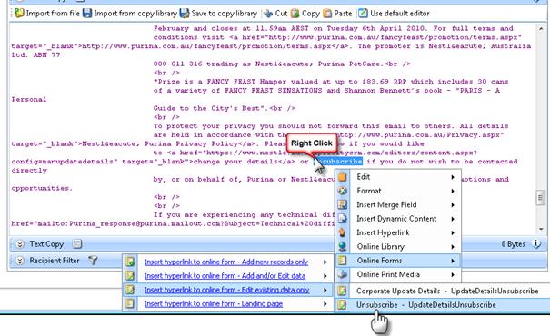Open Insert Dynamic Content submenu
The image size is (550, 336).
click(x=398, y=219)
